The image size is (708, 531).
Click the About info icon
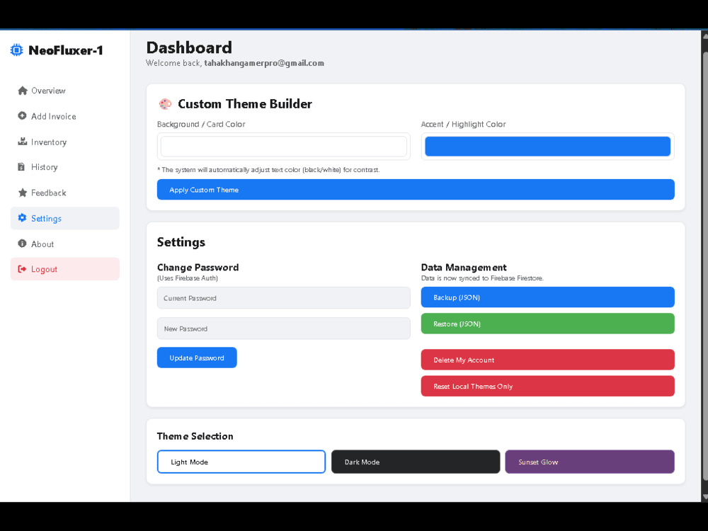click(x=22, y=244)
